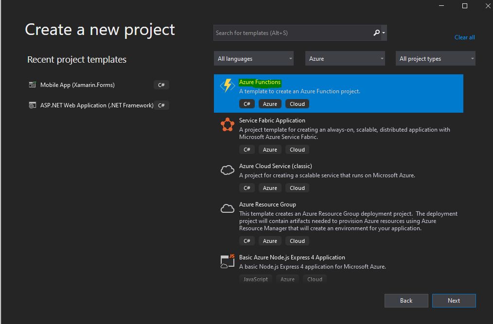Choose recent ASP.NET Web Application (.NET Framework)
This screenshot has height=324, width=493.
click(98, 105)
